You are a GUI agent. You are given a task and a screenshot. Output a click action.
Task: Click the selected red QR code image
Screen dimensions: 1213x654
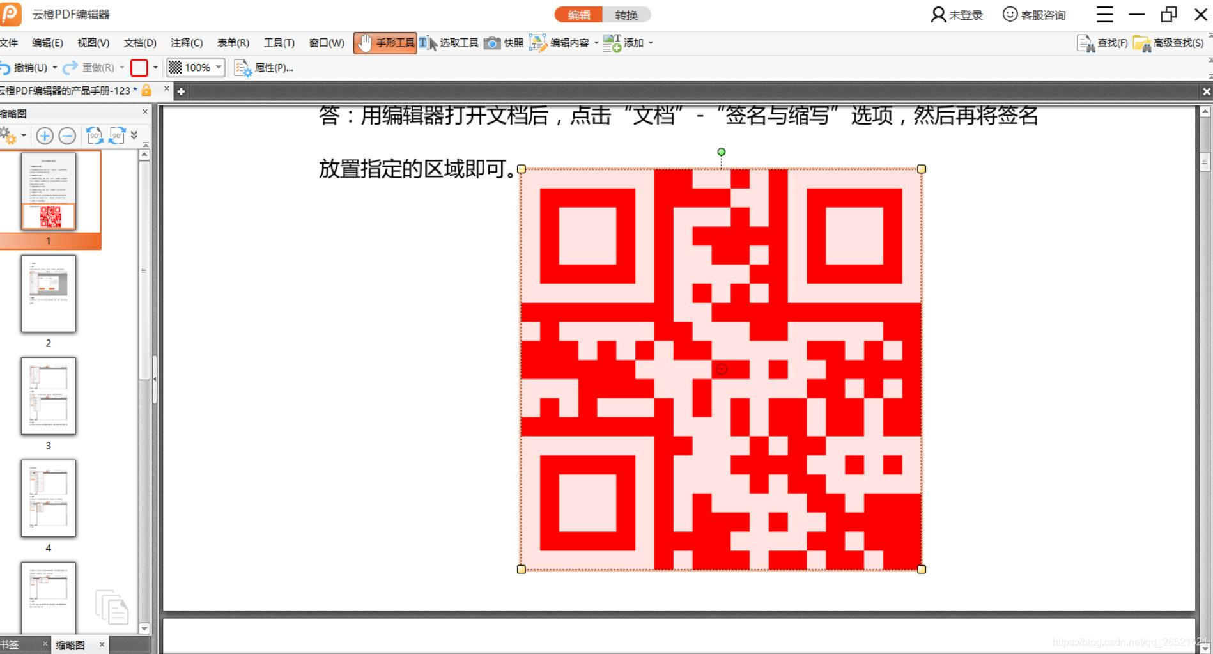pyautogui.click(x=722, y=369)
